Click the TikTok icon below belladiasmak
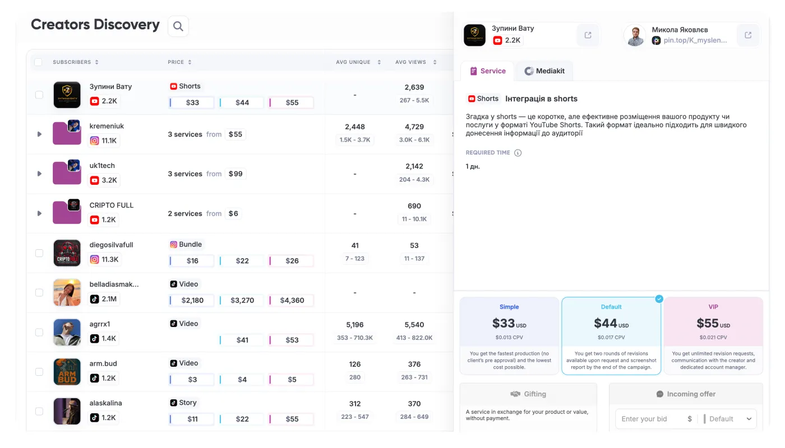This screenshot has height=448, width=785. [x=94, y=299]
